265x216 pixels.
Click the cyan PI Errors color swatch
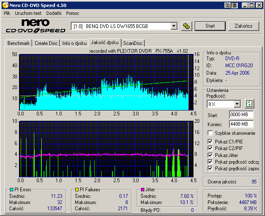click(12, 190)
